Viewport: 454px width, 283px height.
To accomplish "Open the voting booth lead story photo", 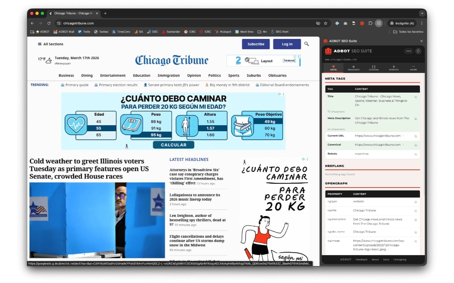I will (x=97, y=220).
